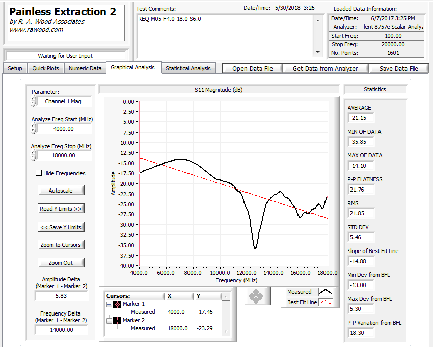Click the MIN OF DATA value -35.85
Image resolution: width=433 pixels, height=347 pixels.
pyautogui.click(x=361, y=142)
